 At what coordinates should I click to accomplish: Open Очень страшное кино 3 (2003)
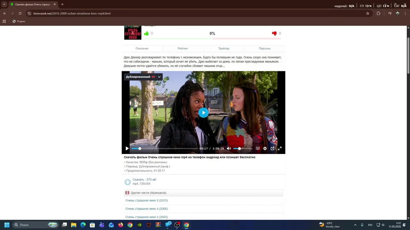147,217
